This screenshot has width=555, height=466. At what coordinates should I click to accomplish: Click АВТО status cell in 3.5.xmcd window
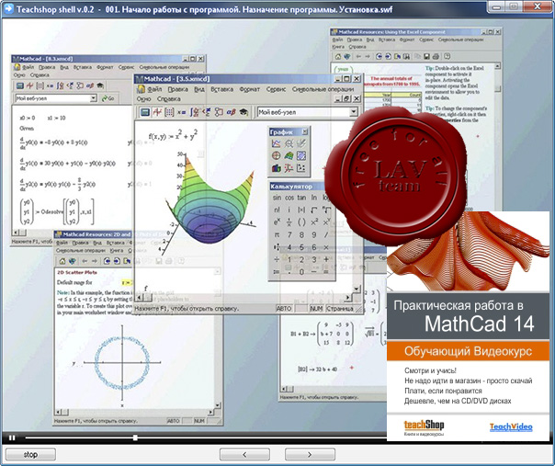point(284,309)
